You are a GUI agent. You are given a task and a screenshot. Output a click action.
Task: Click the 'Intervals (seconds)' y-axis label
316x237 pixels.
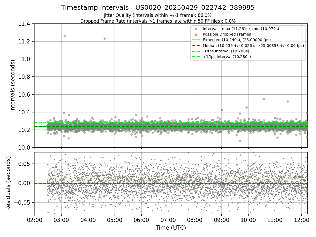(x=13, y=86)
